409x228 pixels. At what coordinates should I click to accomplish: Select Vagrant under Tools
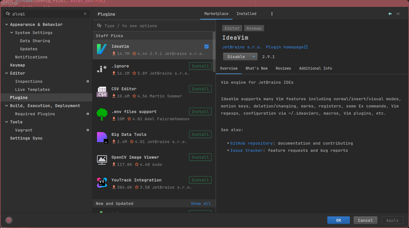click(x=24, y=130)
